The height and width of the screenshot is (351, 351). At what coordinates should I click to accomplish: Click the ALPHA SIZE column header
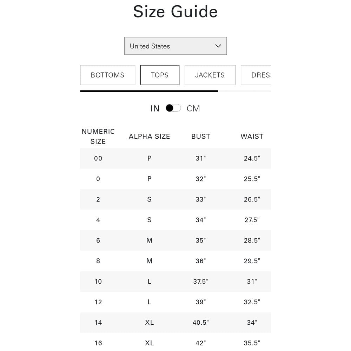pyautogui.click(x=149, y=136)
